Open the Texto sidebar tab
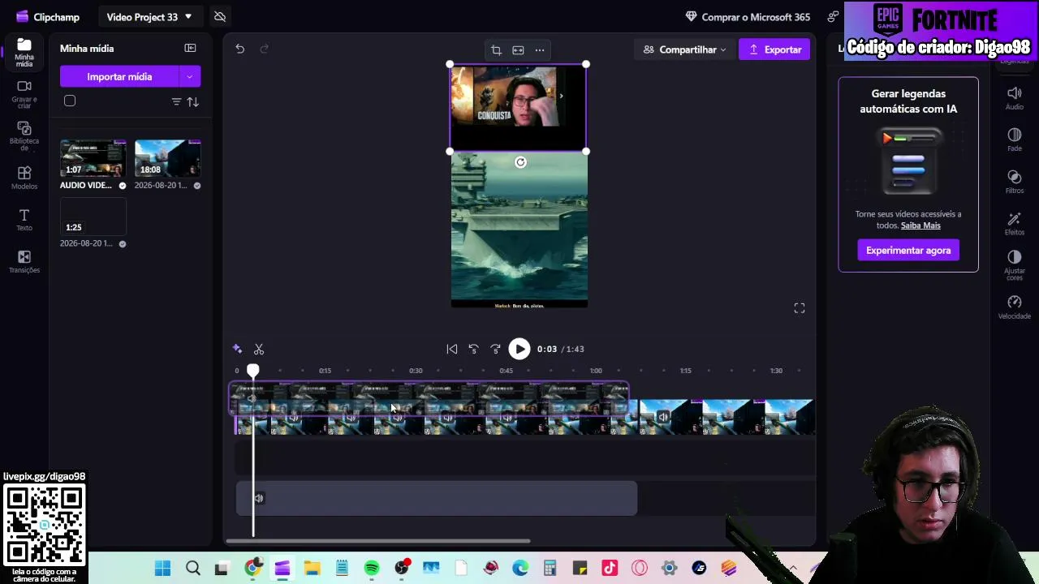1039x584 pixels. click(x=24, y=220)
